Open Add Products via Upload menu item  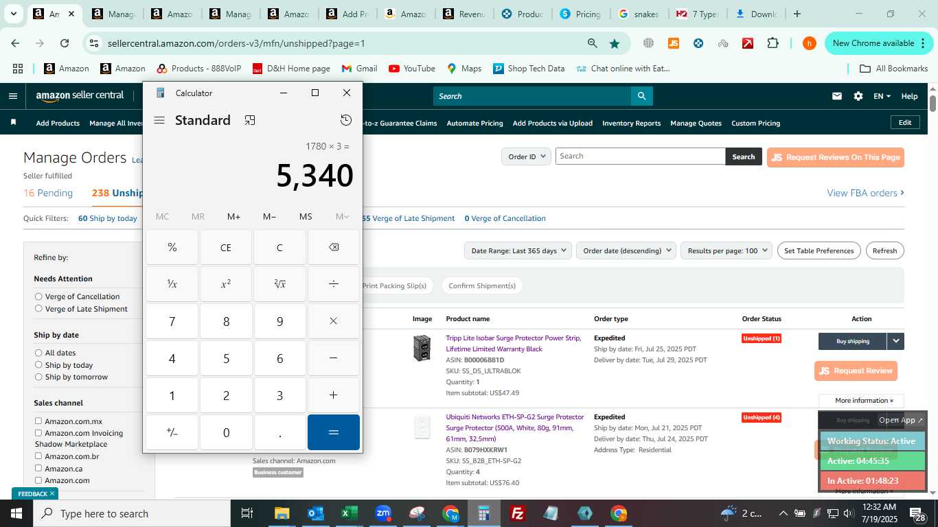pyautogui.click(x=553, y=123)
